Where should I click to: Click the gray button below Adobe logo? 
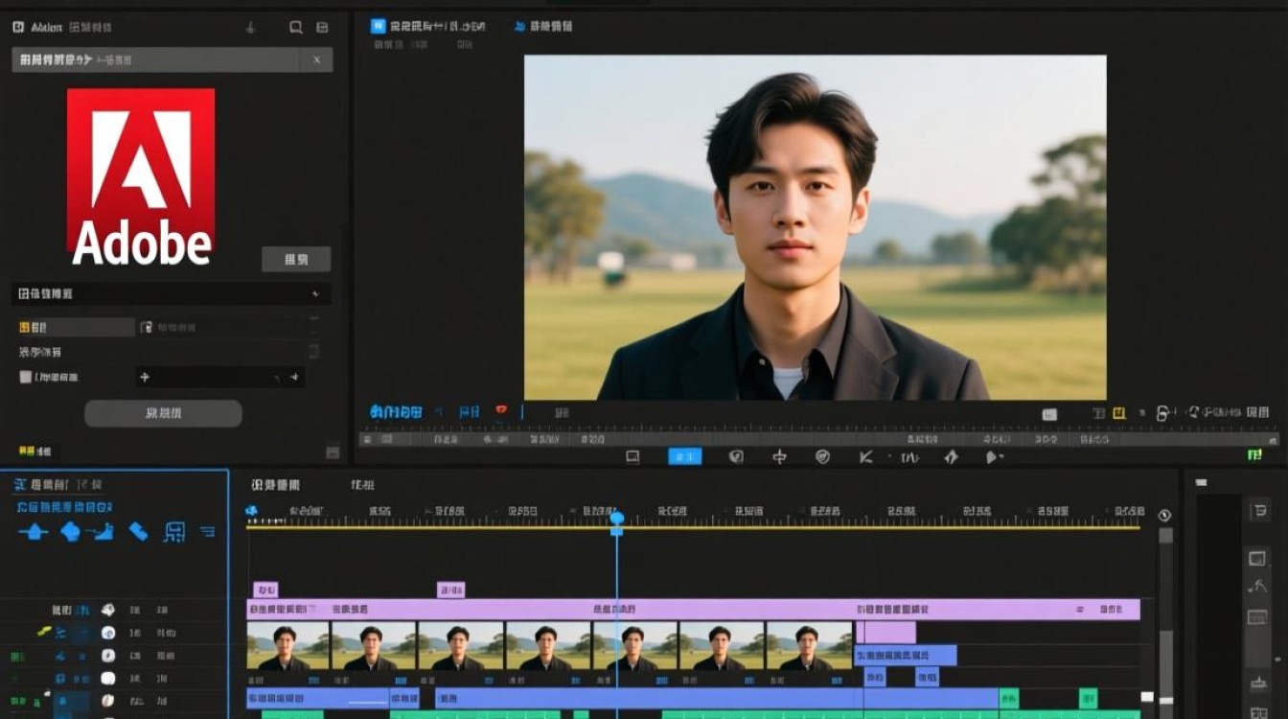pos(296,259)
